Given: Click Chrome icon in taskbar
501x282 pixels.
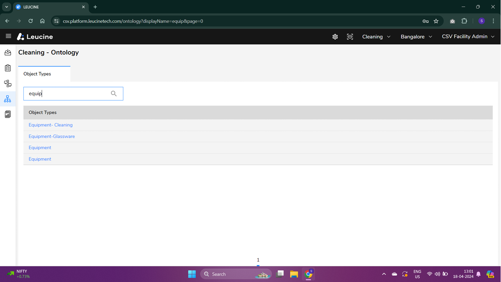Looking at the screenshot, I should (x=309, y=274).
